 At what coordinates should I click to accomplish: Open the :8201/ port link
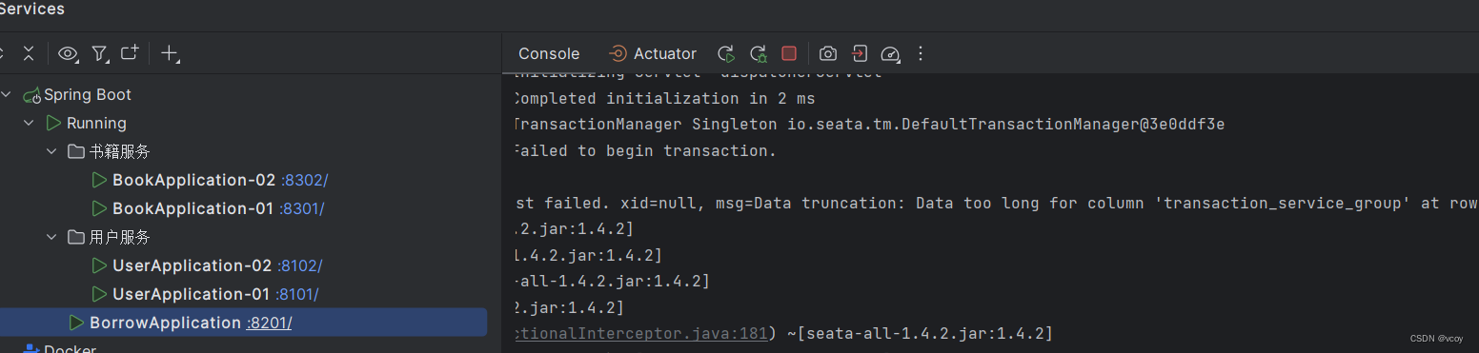coord(269,323)
